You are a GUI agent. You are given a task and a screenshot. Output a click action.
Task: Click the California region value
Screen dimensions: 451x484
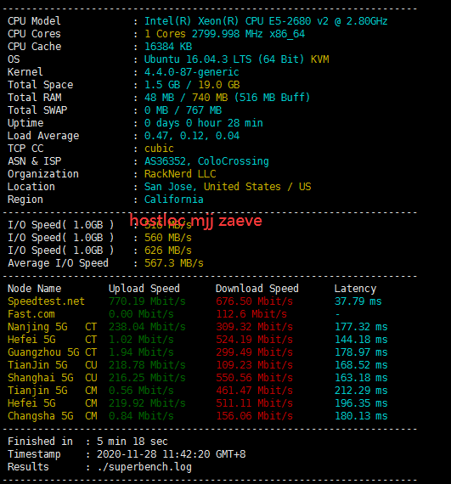coord(174,200)
